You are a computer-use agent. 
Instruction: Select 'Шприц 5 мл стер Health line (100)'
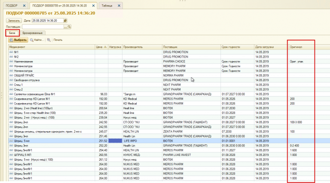click(x=168, y=113)
